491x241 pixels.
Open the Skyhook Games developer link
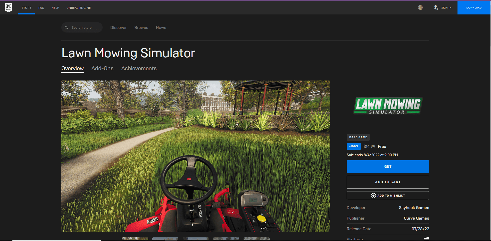point(414,208)
